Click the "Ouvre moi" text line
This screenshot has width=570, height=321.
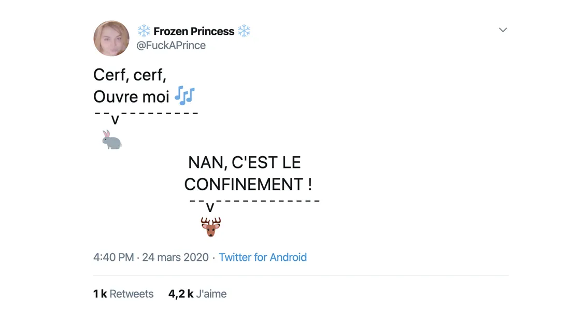click(x=132, y=96)
